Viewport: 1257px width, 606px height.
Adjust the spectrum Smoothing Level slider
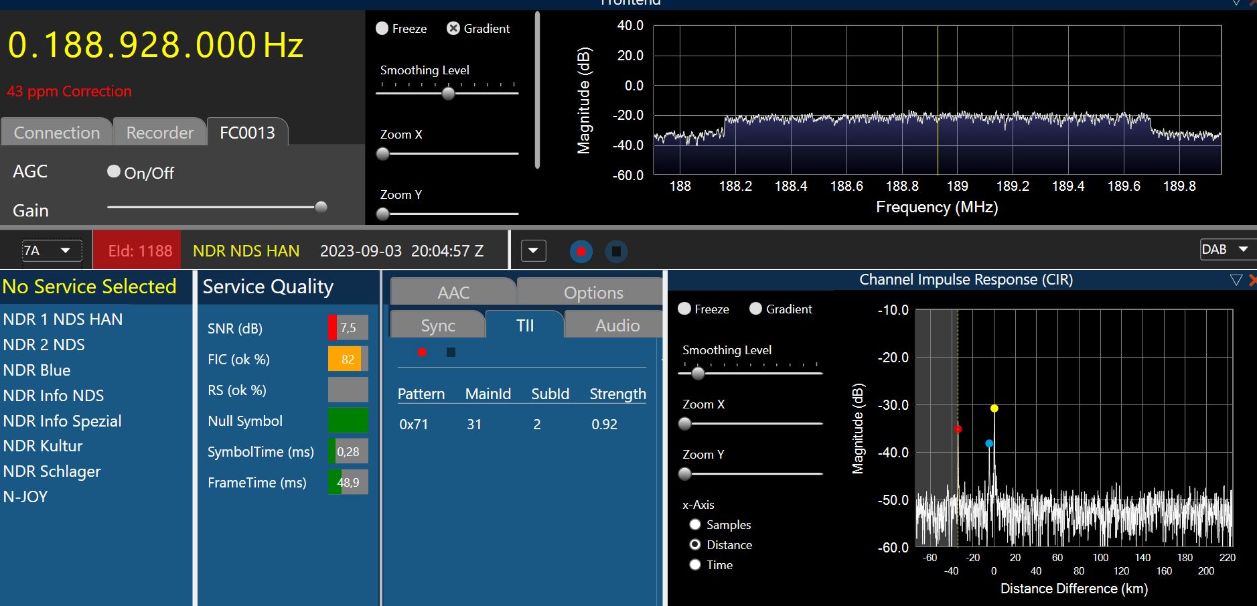[449, 94]
